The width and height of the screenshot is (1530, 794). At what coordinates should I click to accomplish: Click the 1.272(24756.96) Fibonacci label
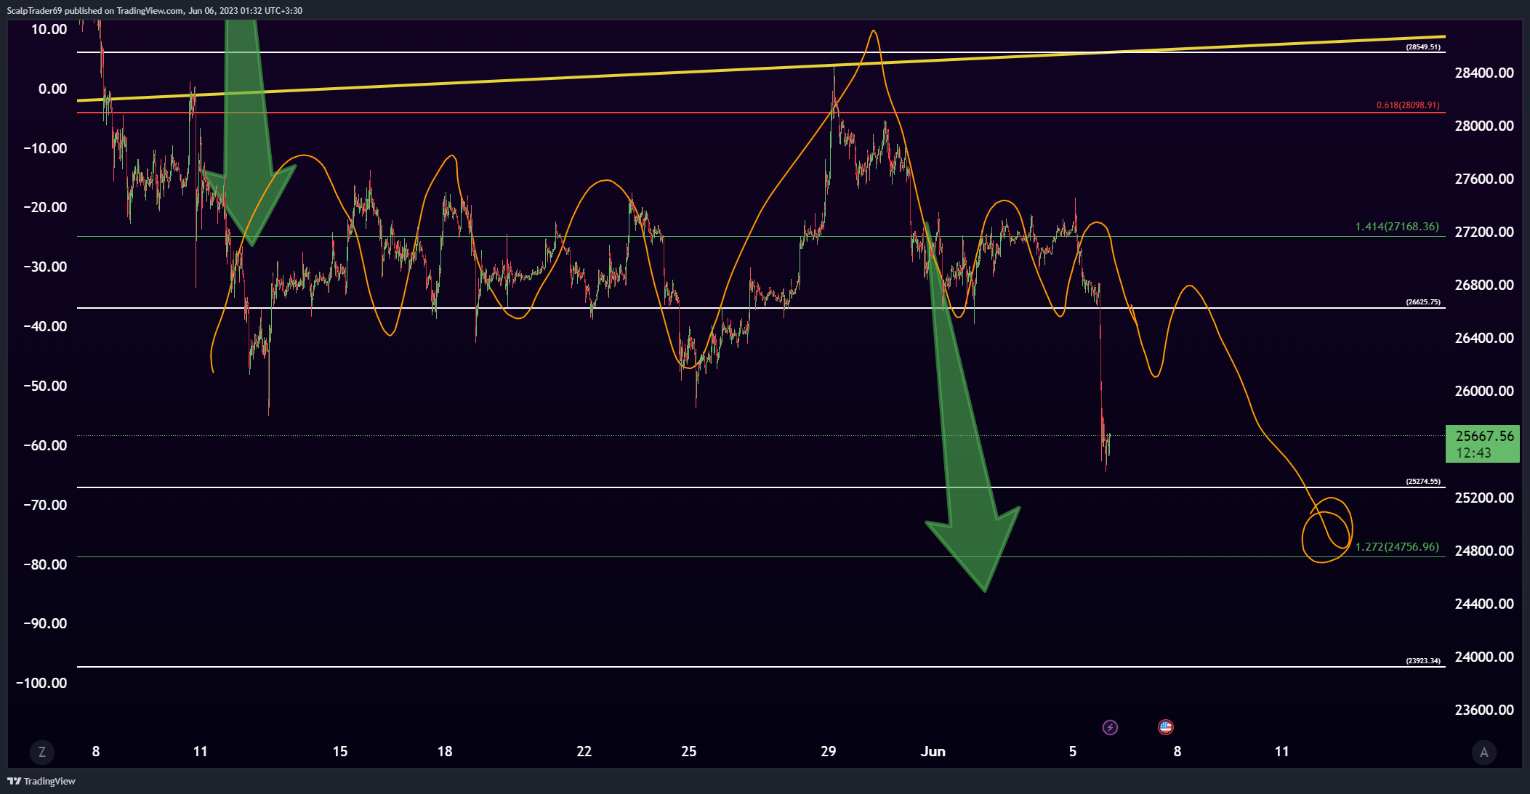pyautogui.click(x=1397, y=547)
